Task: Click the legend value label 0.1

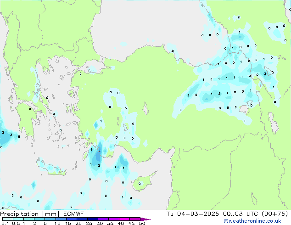Action: (5, 223)
